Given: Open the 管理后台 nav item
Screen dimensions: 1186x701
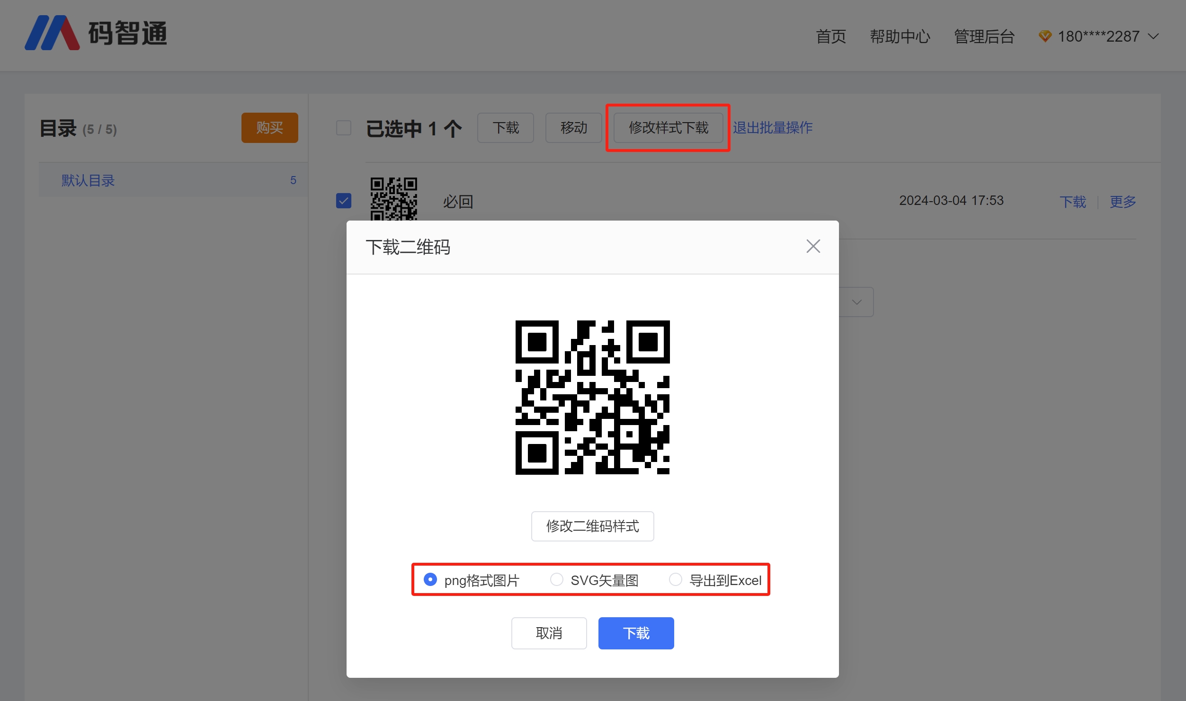Looking at the screenshot, I should (984, 36).
